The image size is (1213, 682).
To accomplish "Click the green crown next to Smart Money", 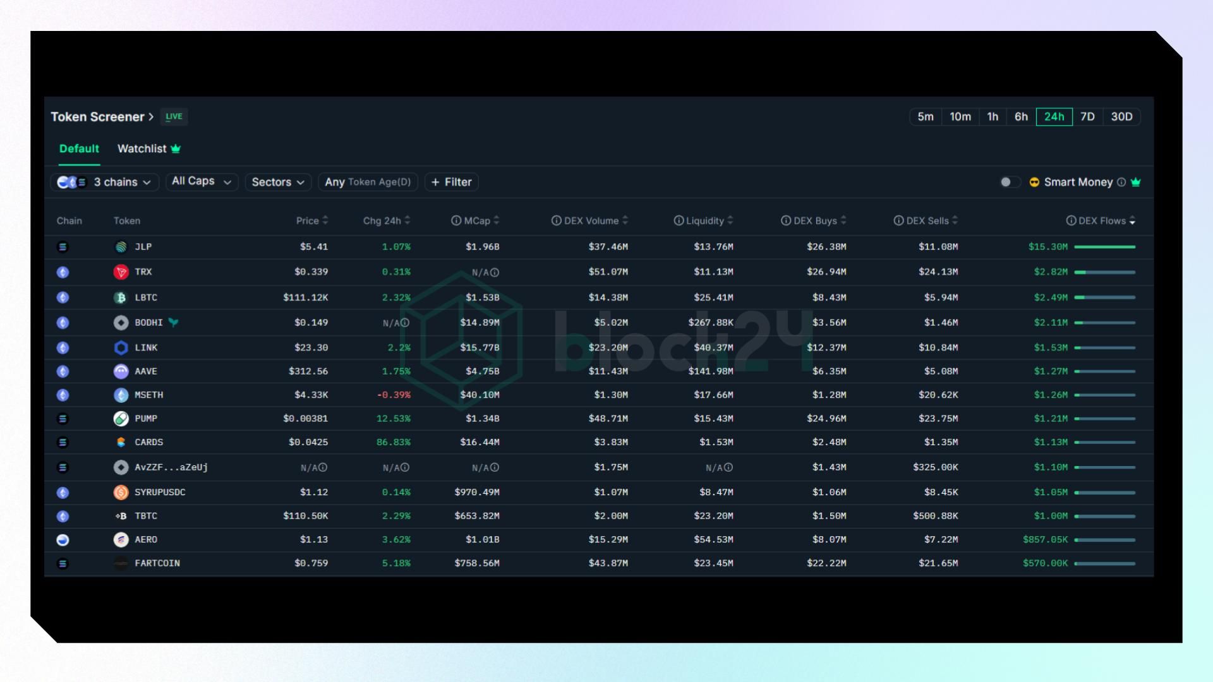I will coord(1136,182).
